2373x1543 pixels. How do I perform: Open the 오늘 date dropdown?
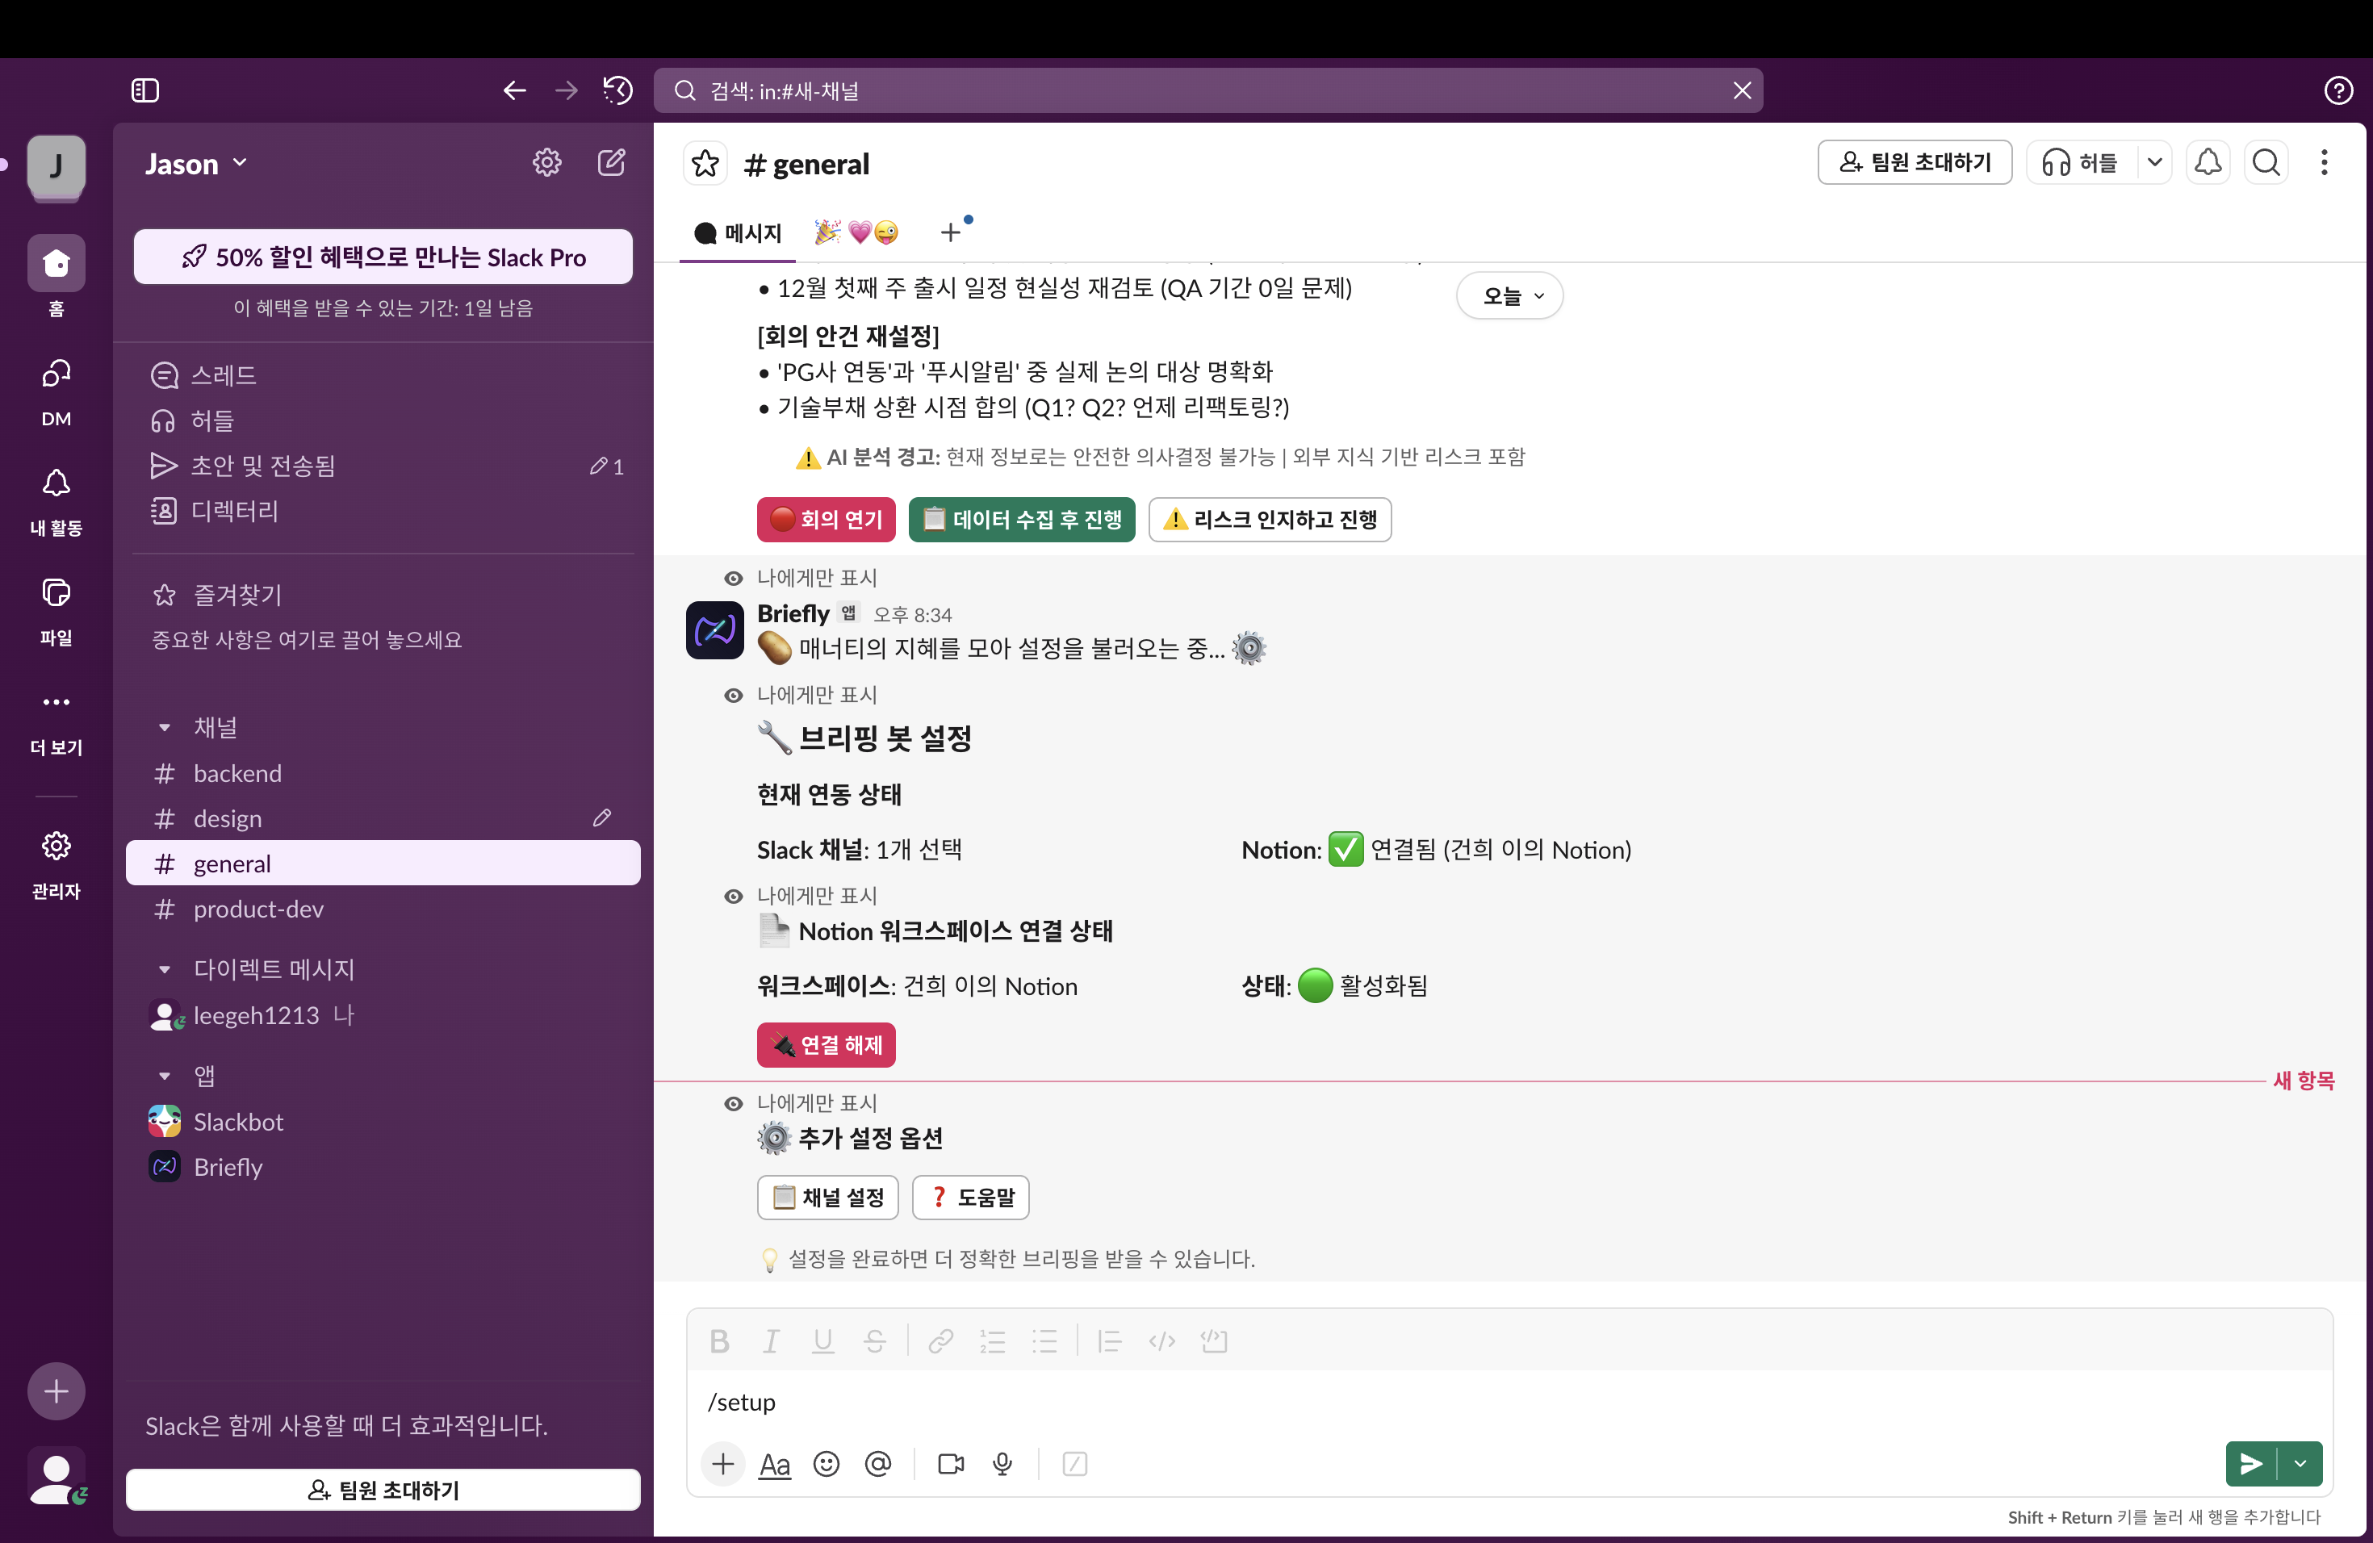point(1509,296)
